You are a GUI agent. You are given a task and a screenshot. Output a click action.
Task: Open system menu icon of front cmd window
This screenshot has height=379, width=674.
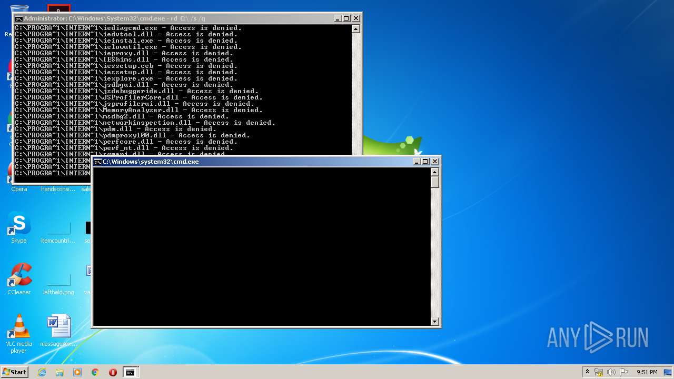coord(97,162)
